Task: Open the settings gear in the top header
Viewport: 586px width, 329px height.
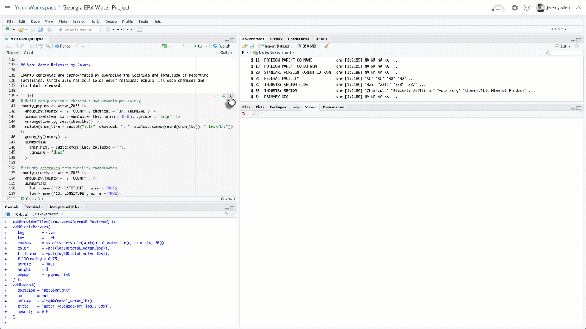Action: tap(515, 8)
